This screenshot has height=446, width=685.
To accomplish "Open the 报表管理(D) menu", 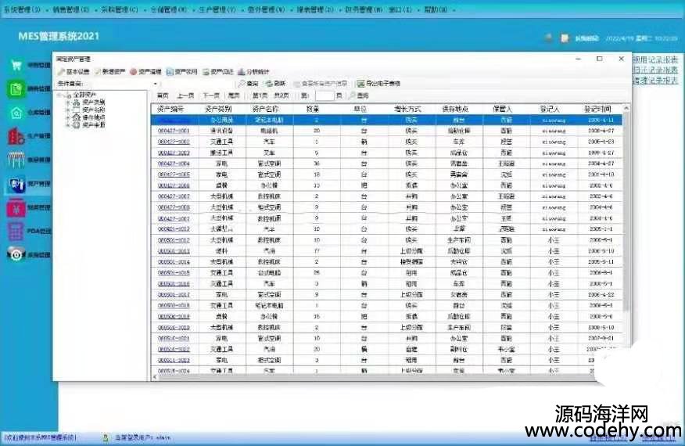I will (x=315, y=9).
